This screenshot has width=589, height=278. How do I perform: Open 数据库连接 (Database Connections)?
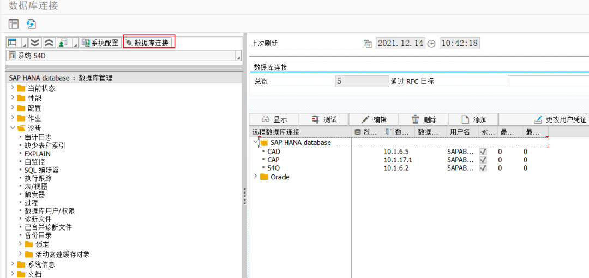point(149,43)
